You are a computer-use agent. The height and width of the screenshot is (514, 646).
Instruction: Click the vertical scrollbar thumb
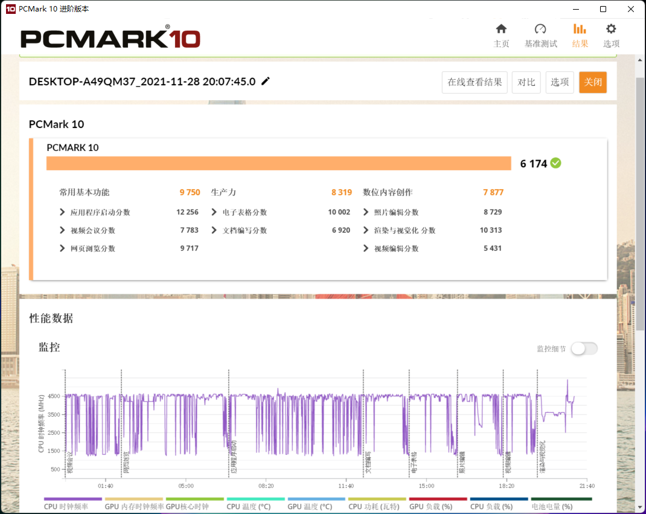point(640,204)
